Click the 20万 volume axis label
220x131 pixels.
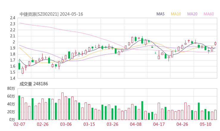(11, 112)
